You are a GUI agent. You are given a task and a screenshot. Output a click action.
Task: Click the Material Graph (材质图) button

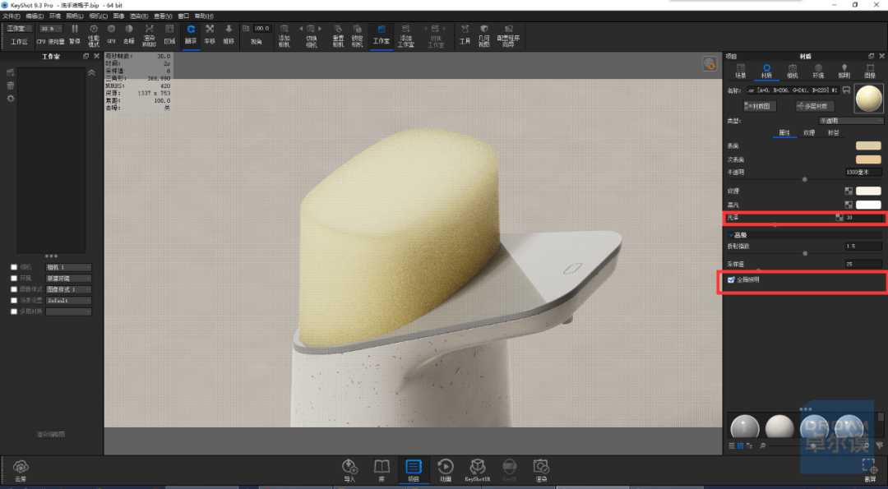760,106
